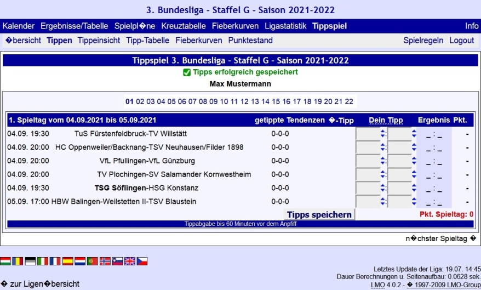This screenshot has width=481, height=290.
Task: Open the Spielregeln link
Action: click(423, 40)
